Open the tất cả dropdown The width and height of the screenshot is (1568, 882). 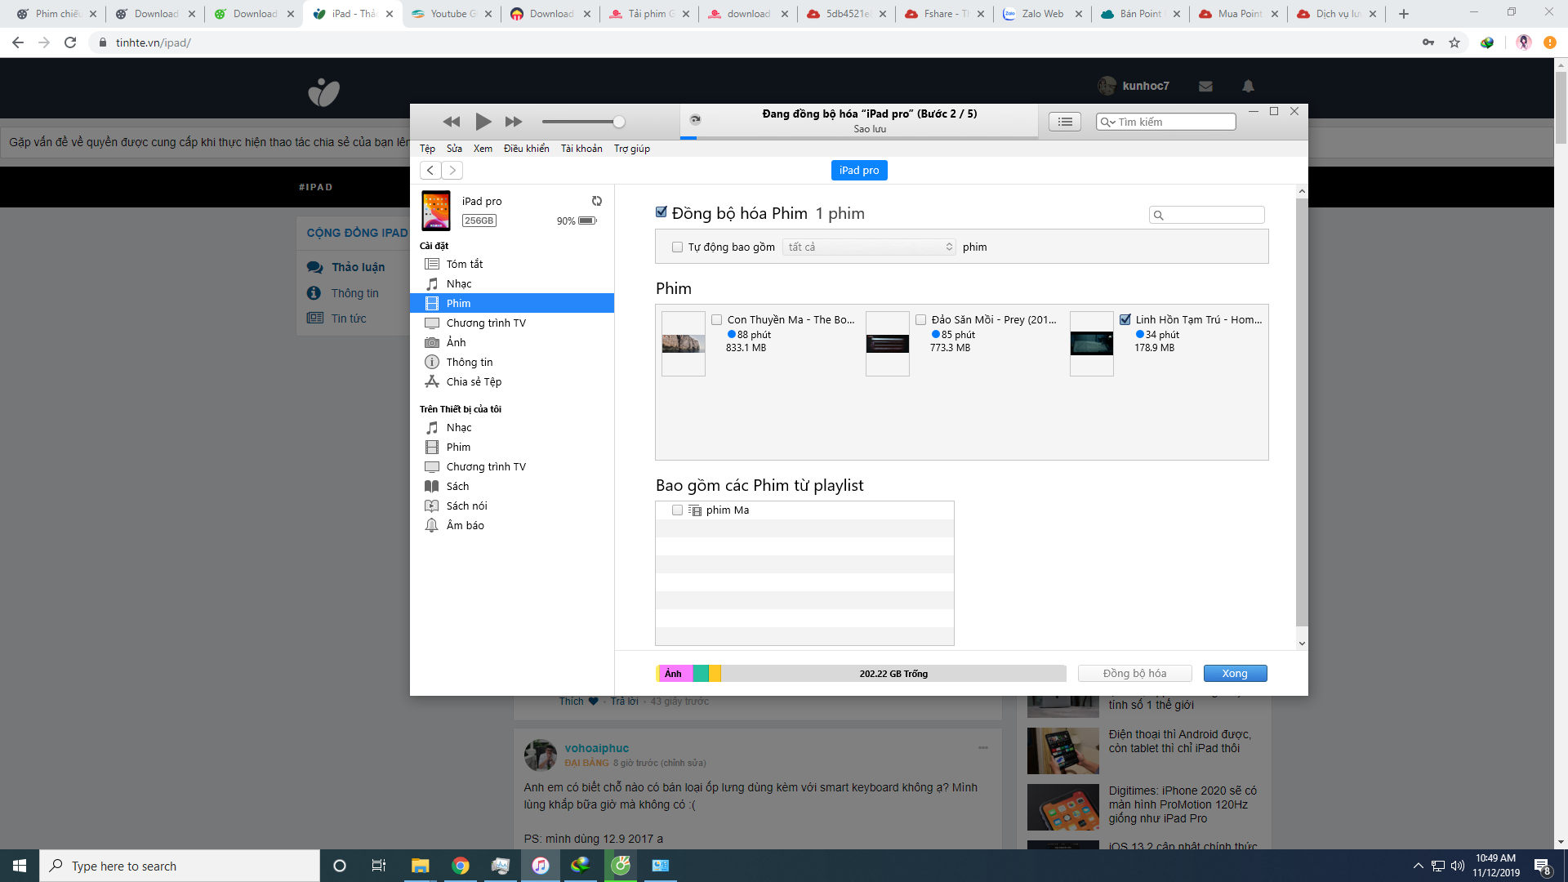point(869,247)
